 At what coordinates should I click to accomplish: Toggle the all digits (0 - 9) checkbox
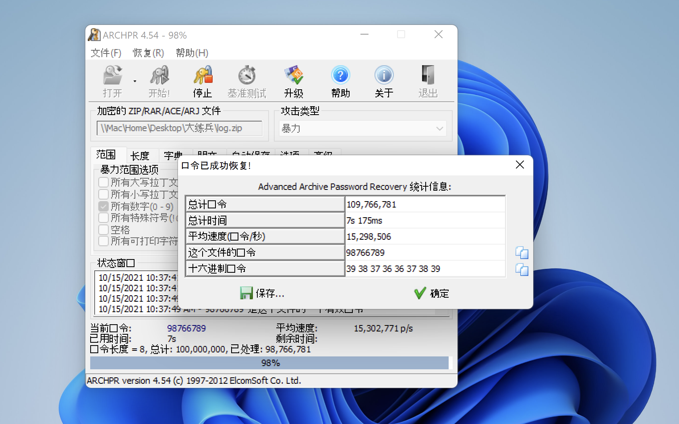coord(104,206)
